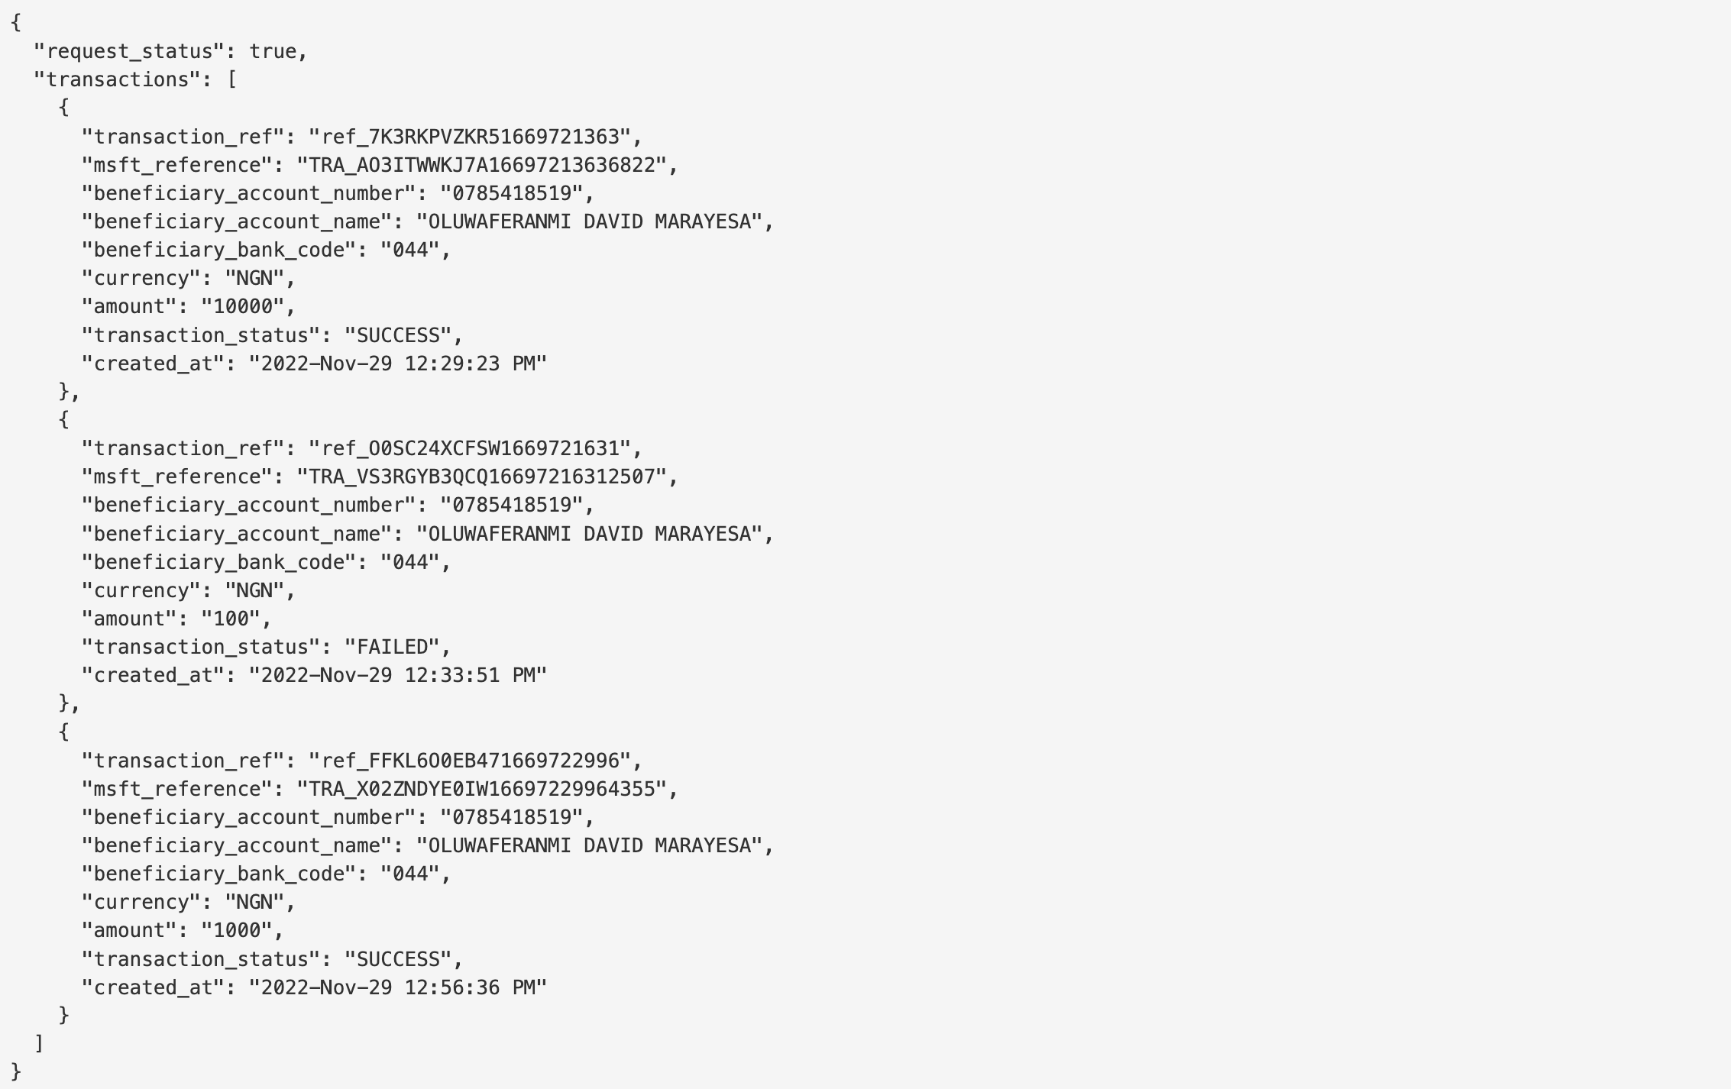The image size is (1731, 1089).
Task: Click the TRA_X02ZNDYE0IW16697229964355 msft reference value
Action: point(481,789)
